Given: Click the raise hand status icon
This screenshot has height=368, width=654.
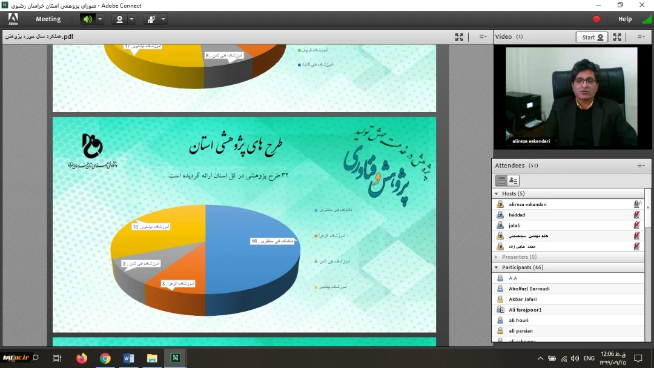Looking at the screenshot, I should [151, 19].
